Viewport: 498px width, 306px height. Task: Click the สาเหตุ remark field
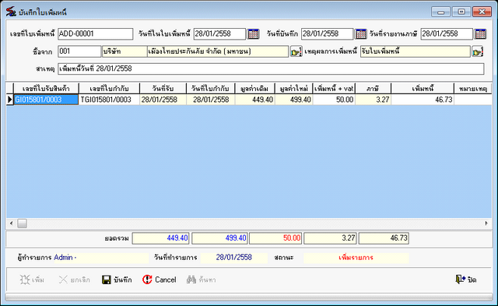click(x=271, y=69)
